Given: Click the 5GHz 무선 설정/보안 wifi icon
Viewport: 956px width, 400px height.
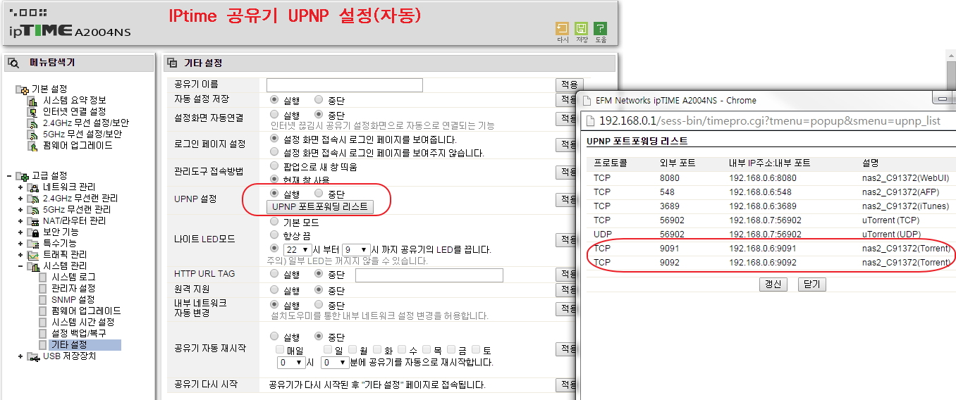Looking at the screenshot, I should point(32,134).
